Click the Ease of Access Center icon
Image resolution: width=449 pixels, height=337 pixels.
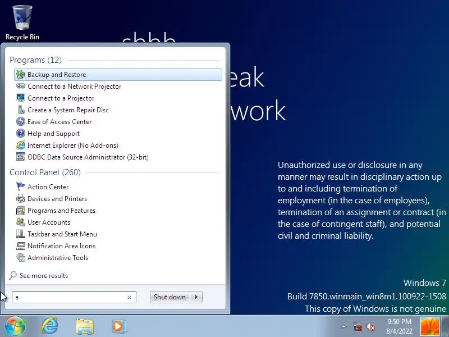pyautogui.click(x=21, y=121)
